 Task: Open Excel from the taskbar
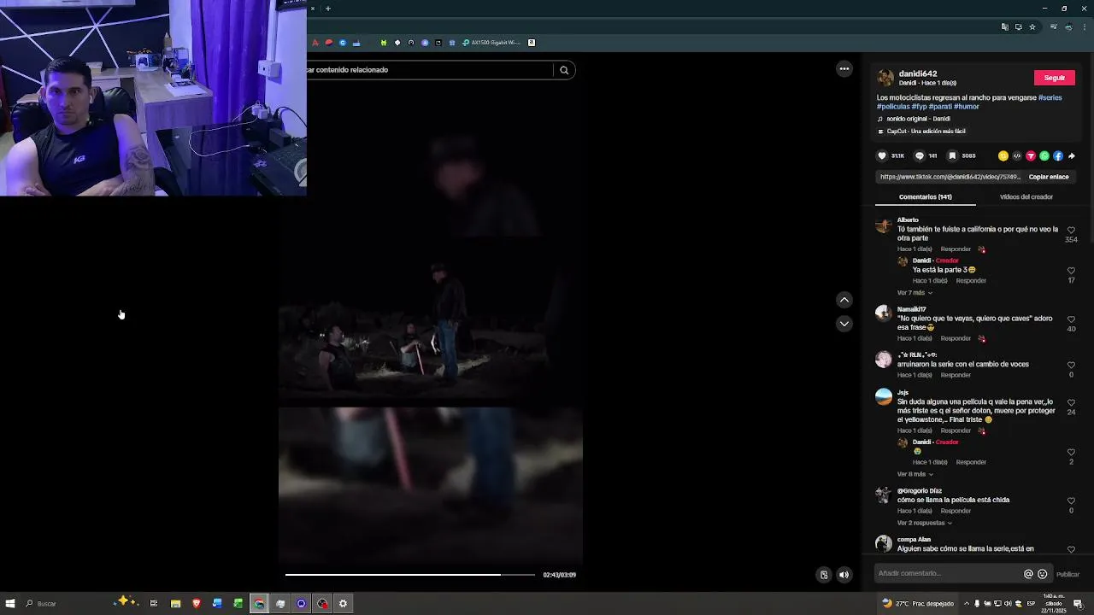point(238,604)
